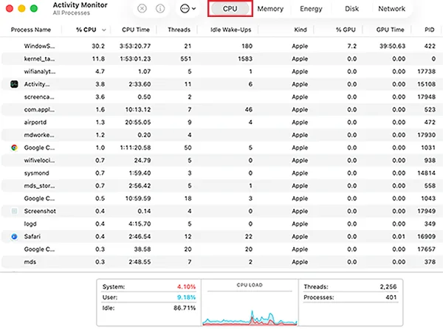Select the wifiveloci... process row

[221, 160]
